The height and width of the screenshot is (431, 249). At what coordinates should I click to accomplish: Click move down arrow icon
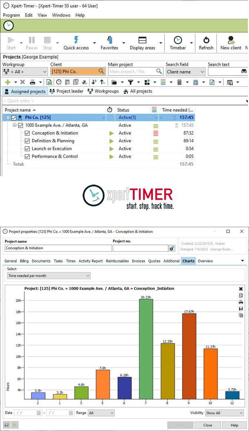[x=94, y=82]
